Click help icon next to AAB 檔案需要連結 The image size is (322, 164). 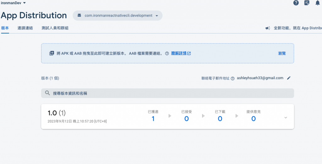(x=167, y=54)
